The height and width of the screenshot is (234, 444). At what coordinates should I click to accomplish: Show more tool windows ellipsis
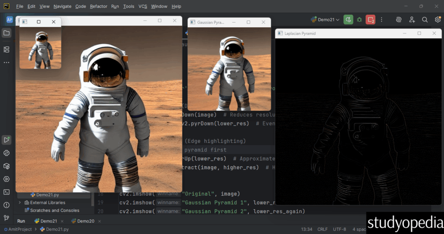point(7,63)
